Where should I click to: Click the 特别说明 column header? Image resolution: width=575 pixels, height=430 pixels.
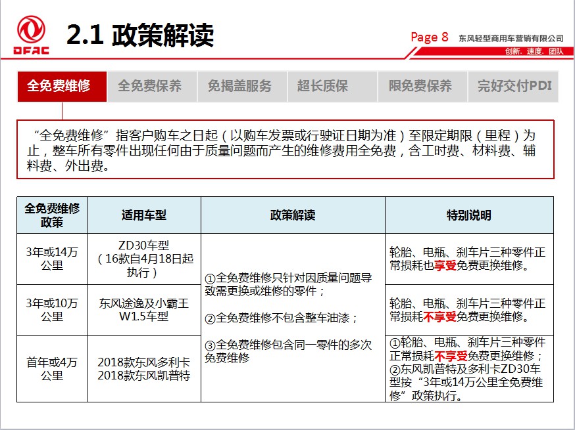(469, 215)
